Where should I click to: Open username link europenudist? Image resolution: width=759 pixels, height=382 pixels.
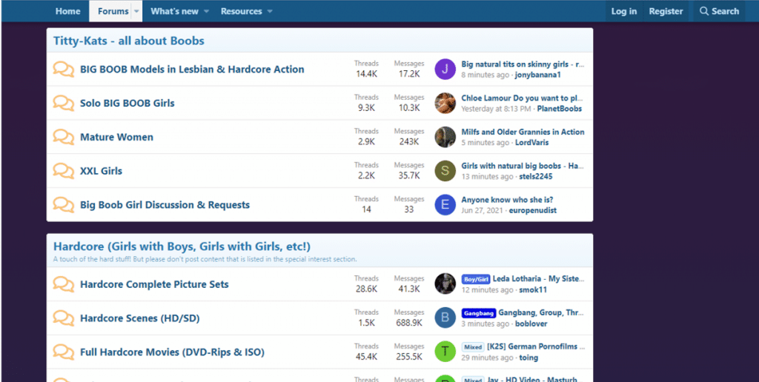pos(532,210)
